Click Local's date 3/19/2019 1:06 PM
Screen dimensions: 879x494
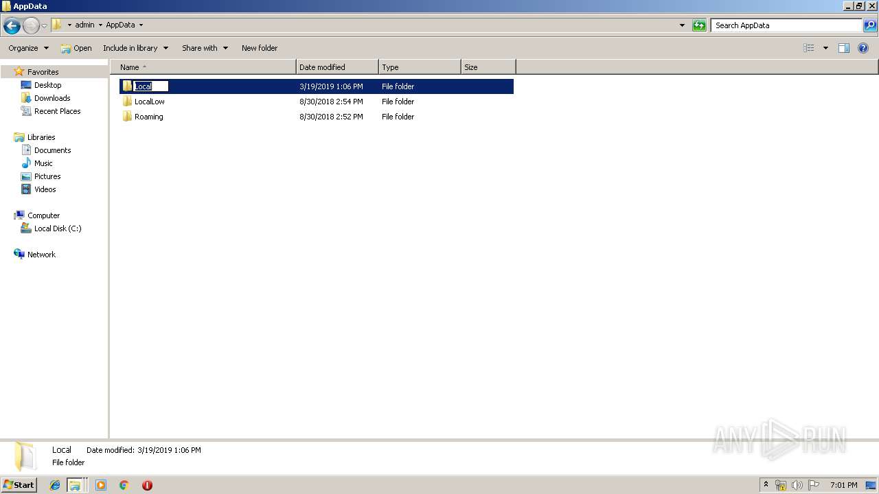pos(331,86)
